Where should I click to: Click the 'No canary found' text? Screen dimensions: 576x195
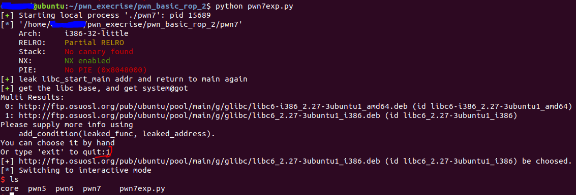(99, 52)
